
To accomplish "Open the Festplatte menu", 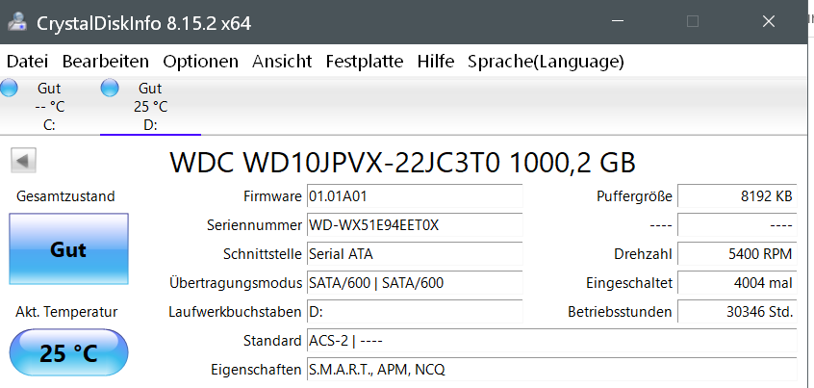I will pos(365,62).
